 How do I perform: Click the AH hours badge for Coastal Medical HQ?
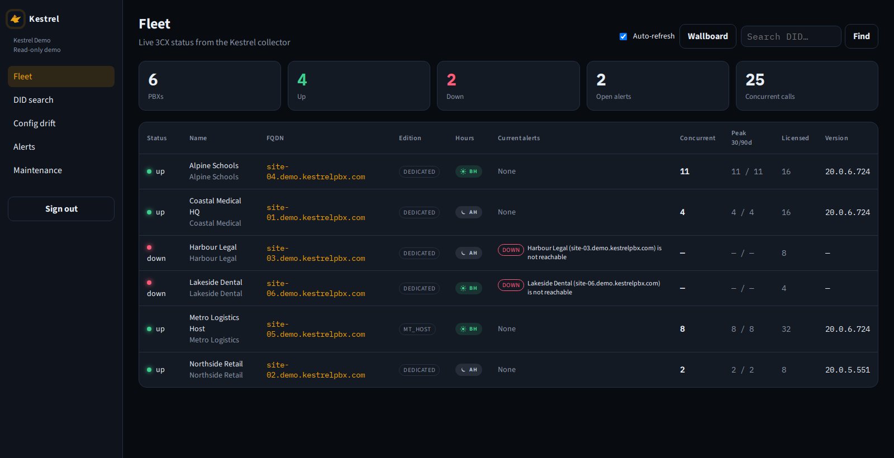(469, 212)
